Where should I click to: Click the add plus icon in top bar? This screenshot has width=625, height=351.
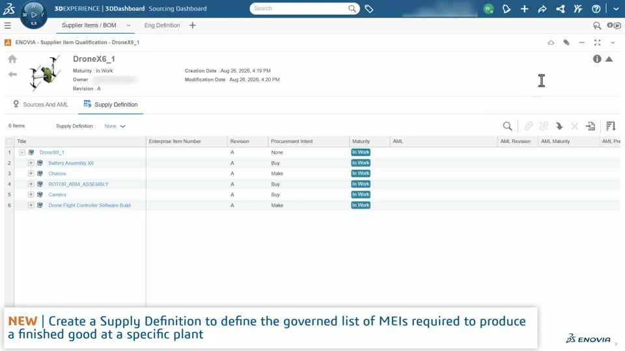[524, 8]
